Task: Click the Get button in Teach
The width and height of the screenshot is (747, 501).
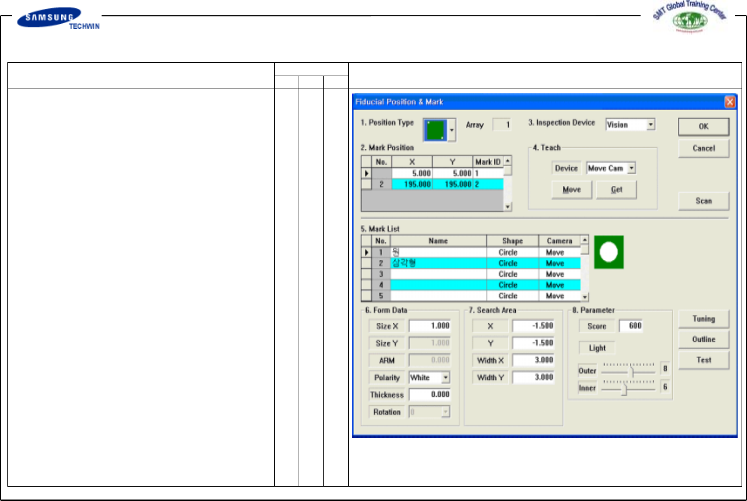Action: 617,190
